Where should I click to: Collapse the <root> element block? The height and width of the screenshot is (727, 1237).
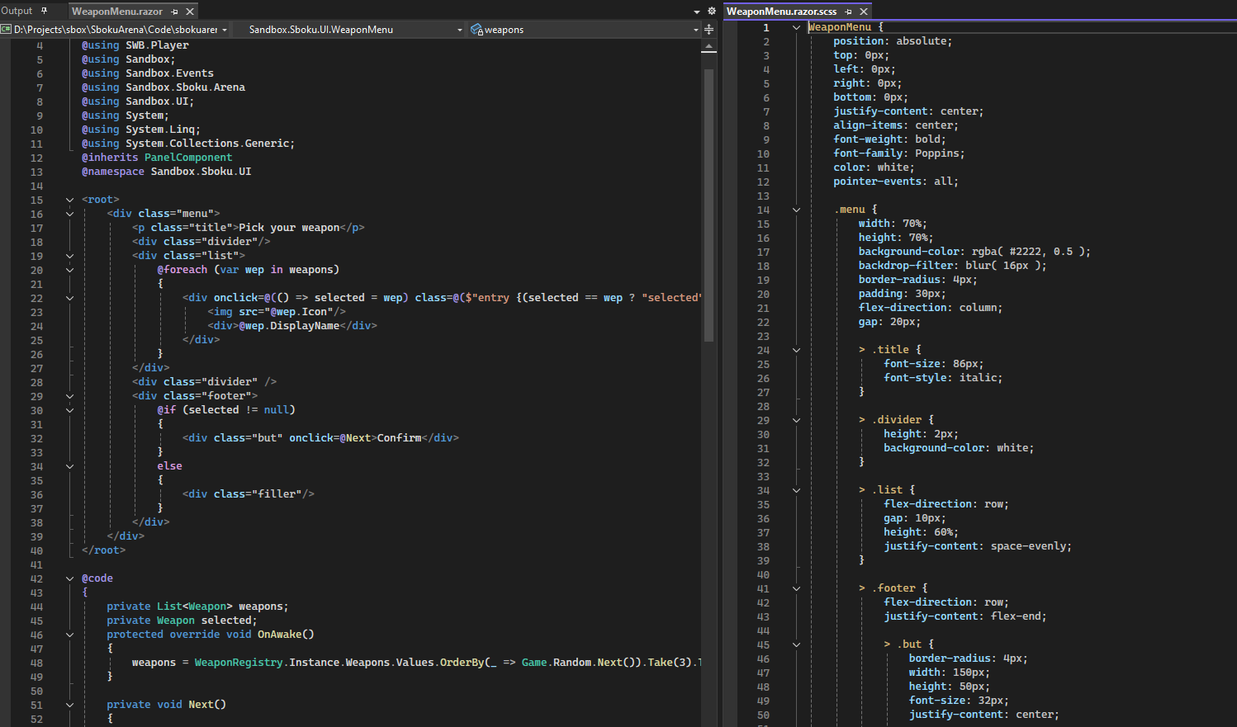click(x=69, y=200)
